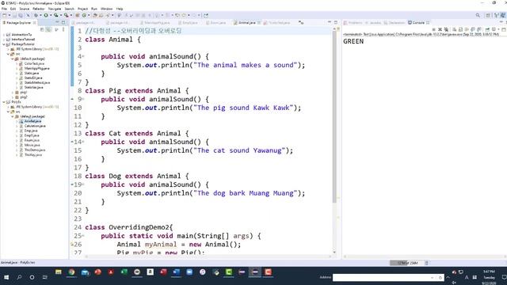Switch to the Console tab
The height and width of the screenshot is (285, 507).
(417, 23)
